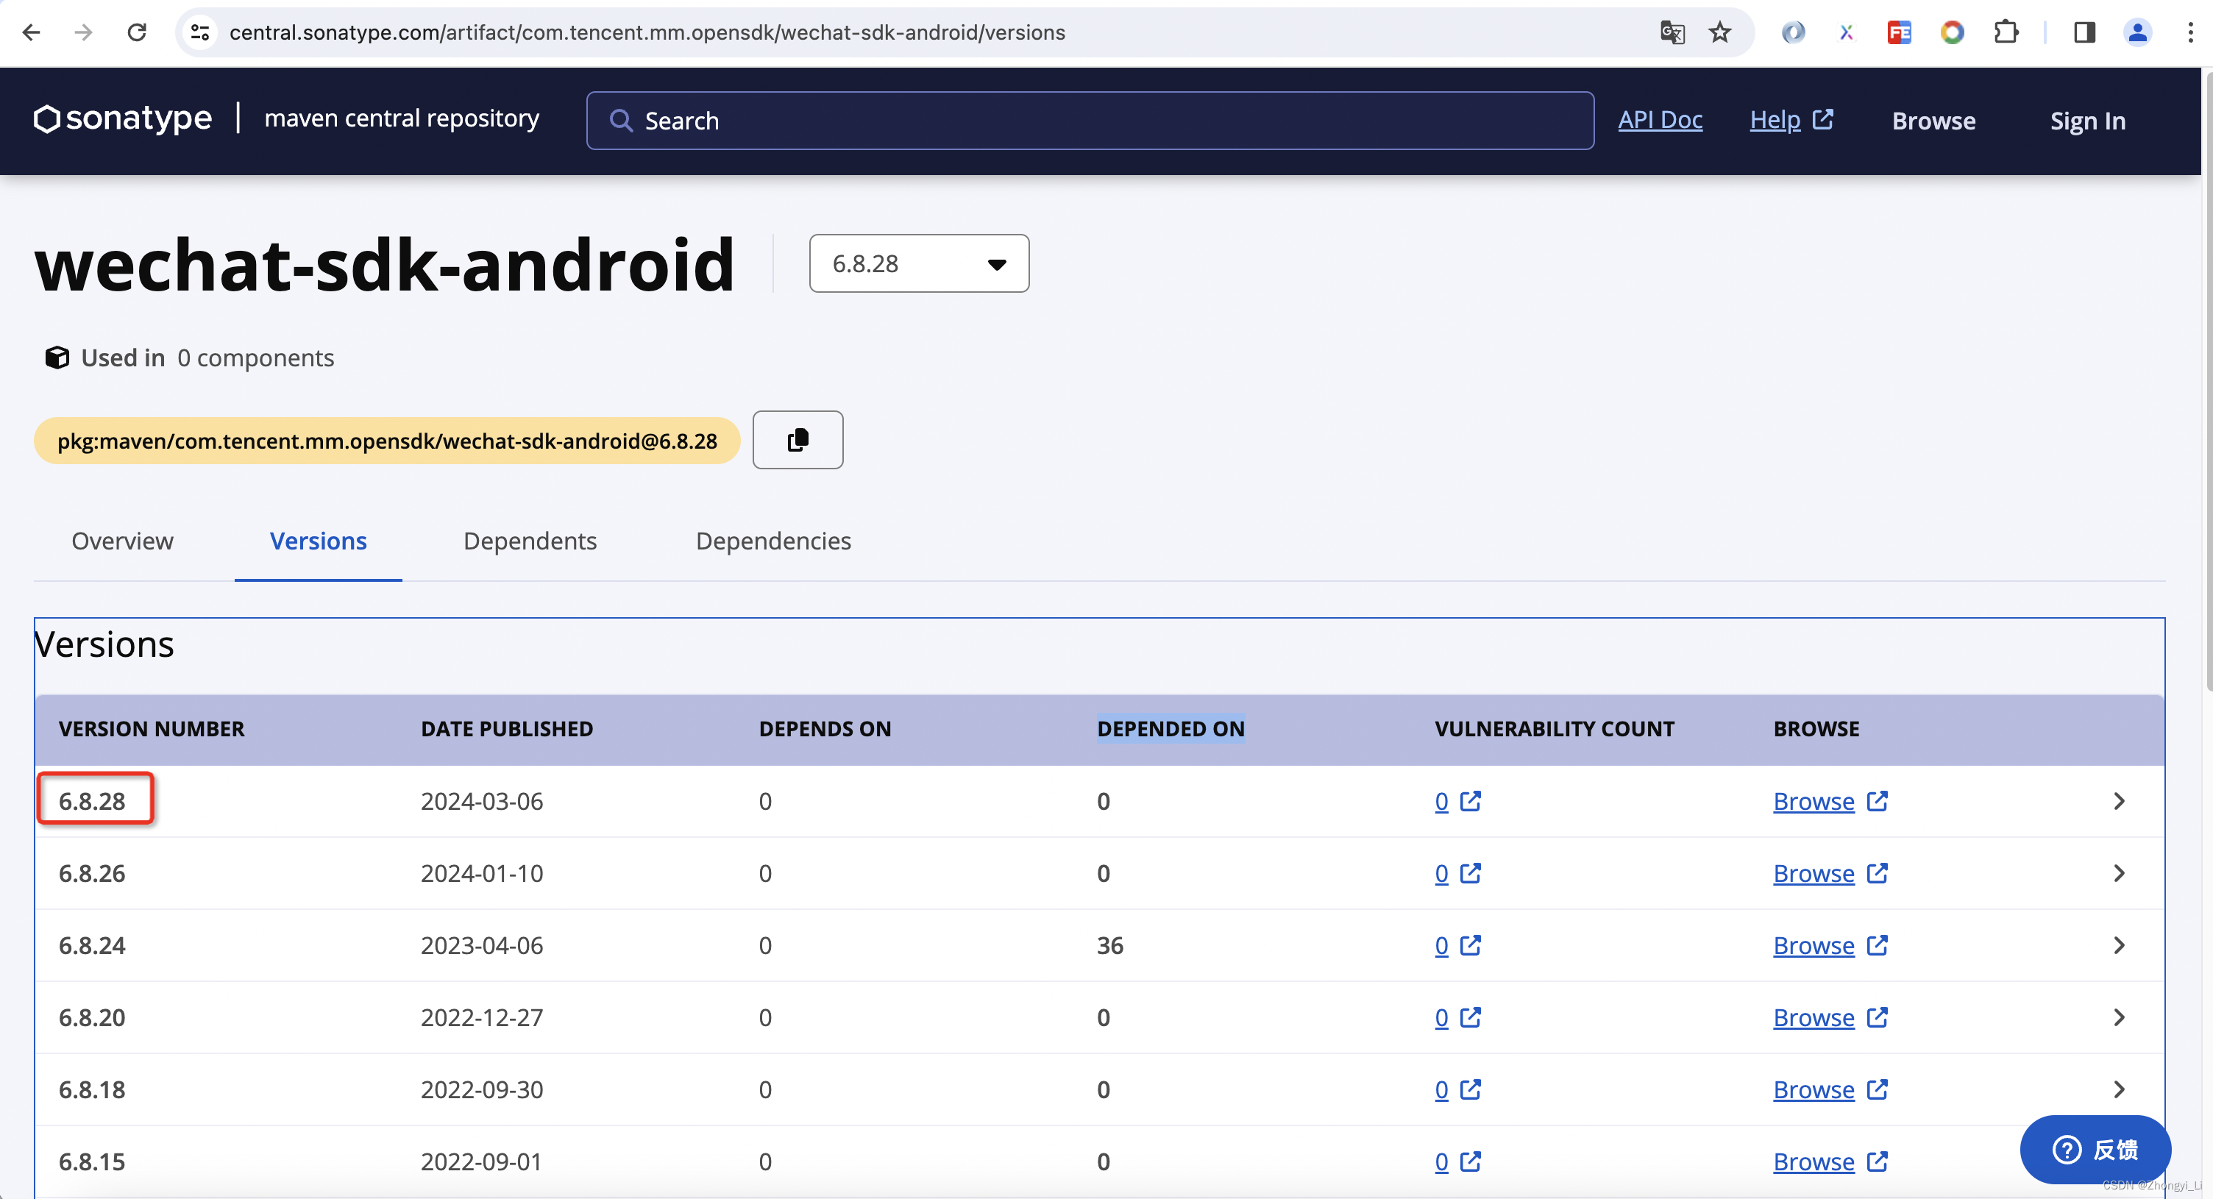Click the Browse link for version 6.8.26
2213x1199 pixels.
pyautogui.click(x=1814, y=873)
